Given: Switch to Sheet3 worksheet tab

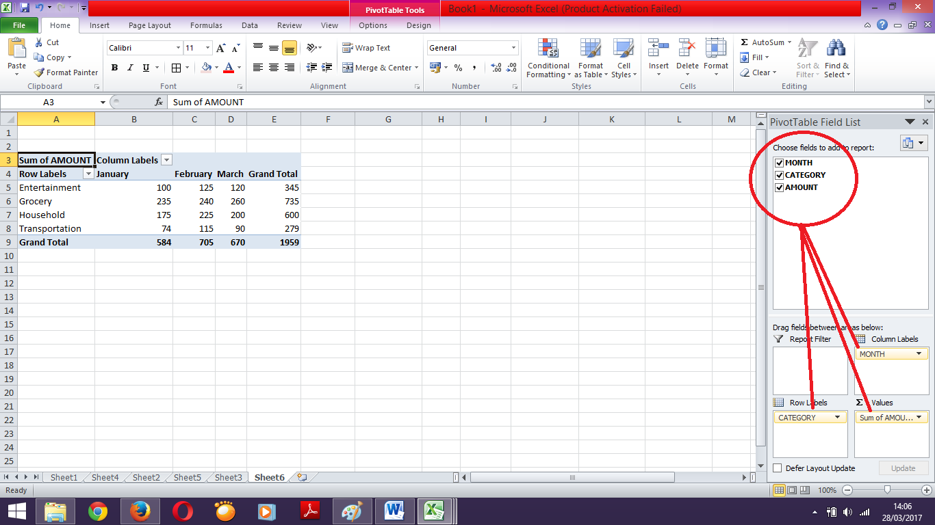Looking at the screenshot, I should point(227,477).
